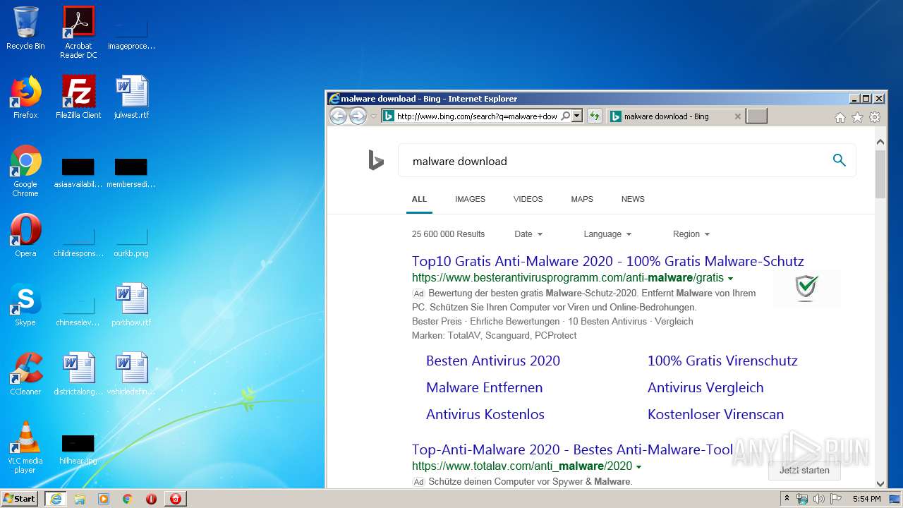Click the address bar search magnifier
The image size is (903, 508).
[x=565, y=116]
